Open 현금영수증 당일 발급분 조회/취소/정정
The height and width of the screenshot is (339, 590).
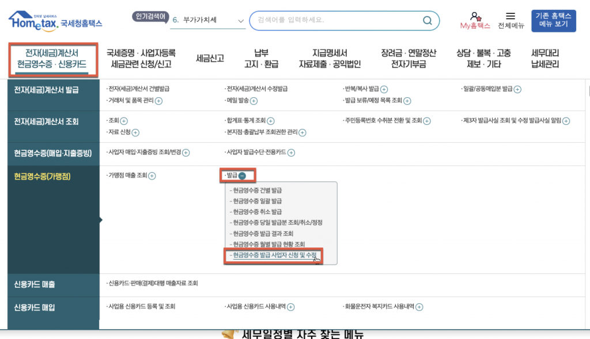click(x=278, y=223)
